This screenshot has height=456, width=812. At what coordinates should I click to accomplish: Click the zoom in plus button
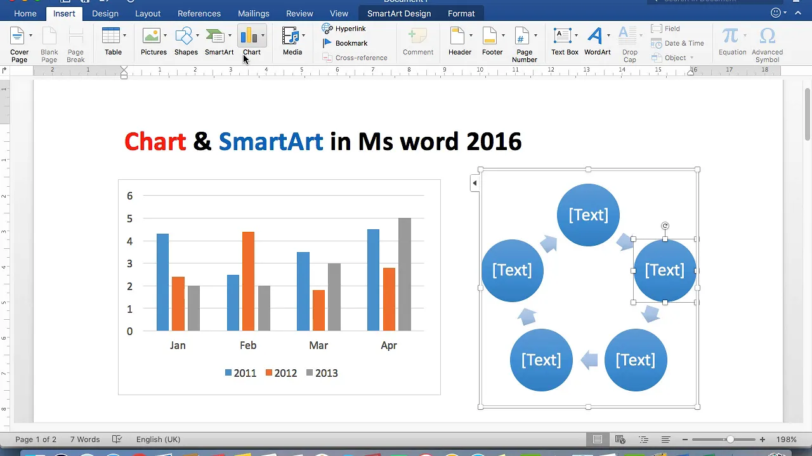point(763,440)
